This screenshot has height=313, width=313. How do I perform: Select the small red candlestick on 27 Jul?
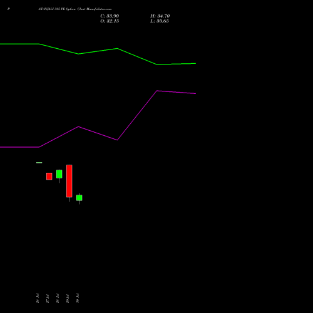point(49,177)
